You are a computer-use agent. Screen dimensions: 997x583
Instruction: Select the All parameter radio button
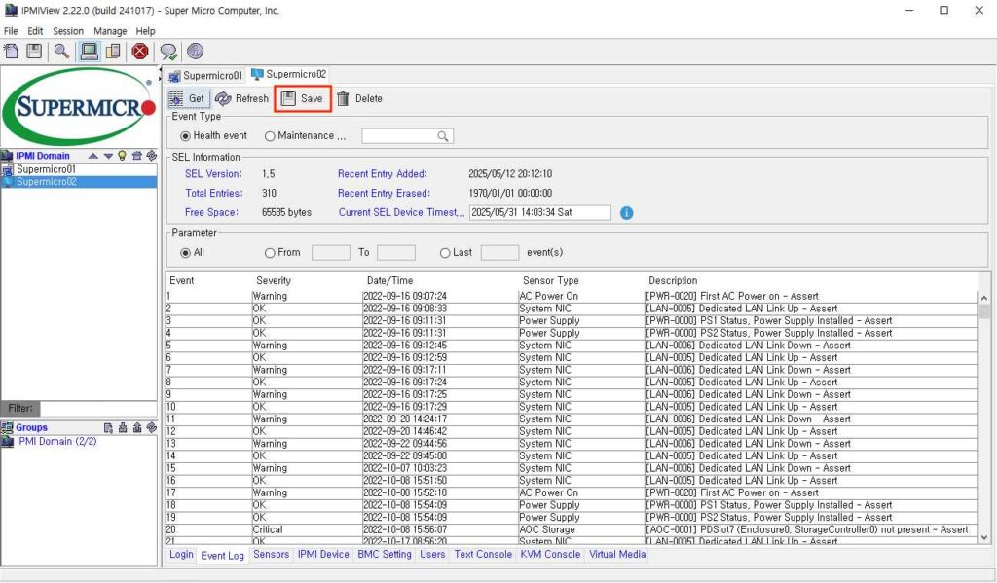tap(186, 253)
